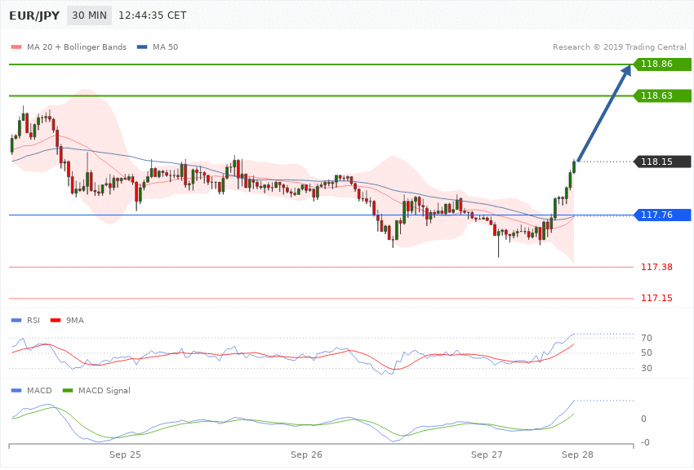
Task: Click the Sep 26 date label
Action: pyautogui.click(x=306, y=454)
